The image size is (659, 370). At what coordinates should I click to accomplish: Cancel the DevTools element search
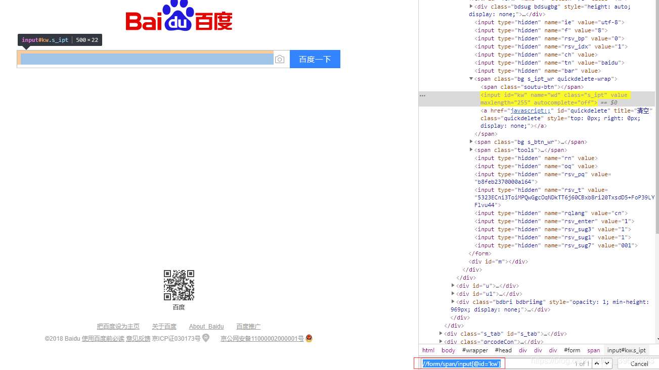pyautogui.click(x=639, y=363)
